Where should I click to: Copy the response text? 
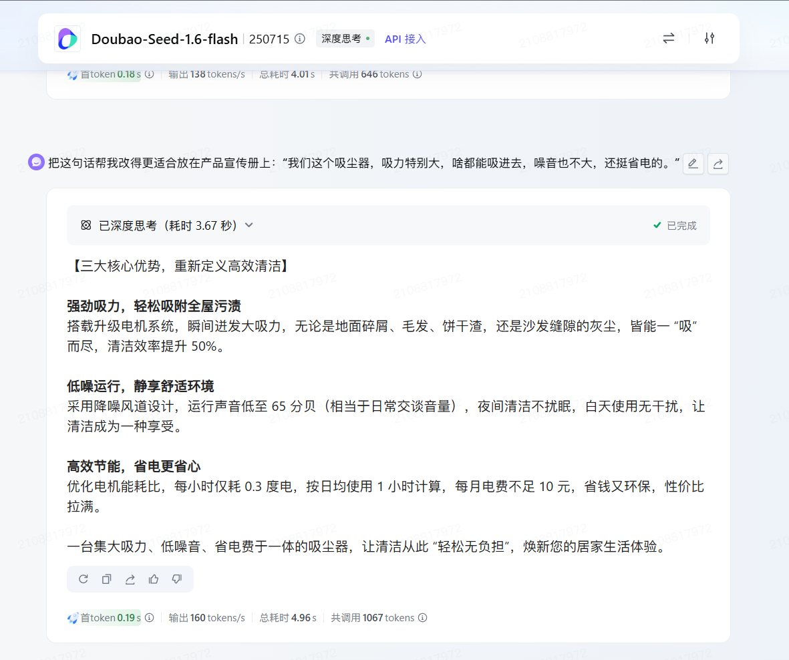click(x=107, y=579)
